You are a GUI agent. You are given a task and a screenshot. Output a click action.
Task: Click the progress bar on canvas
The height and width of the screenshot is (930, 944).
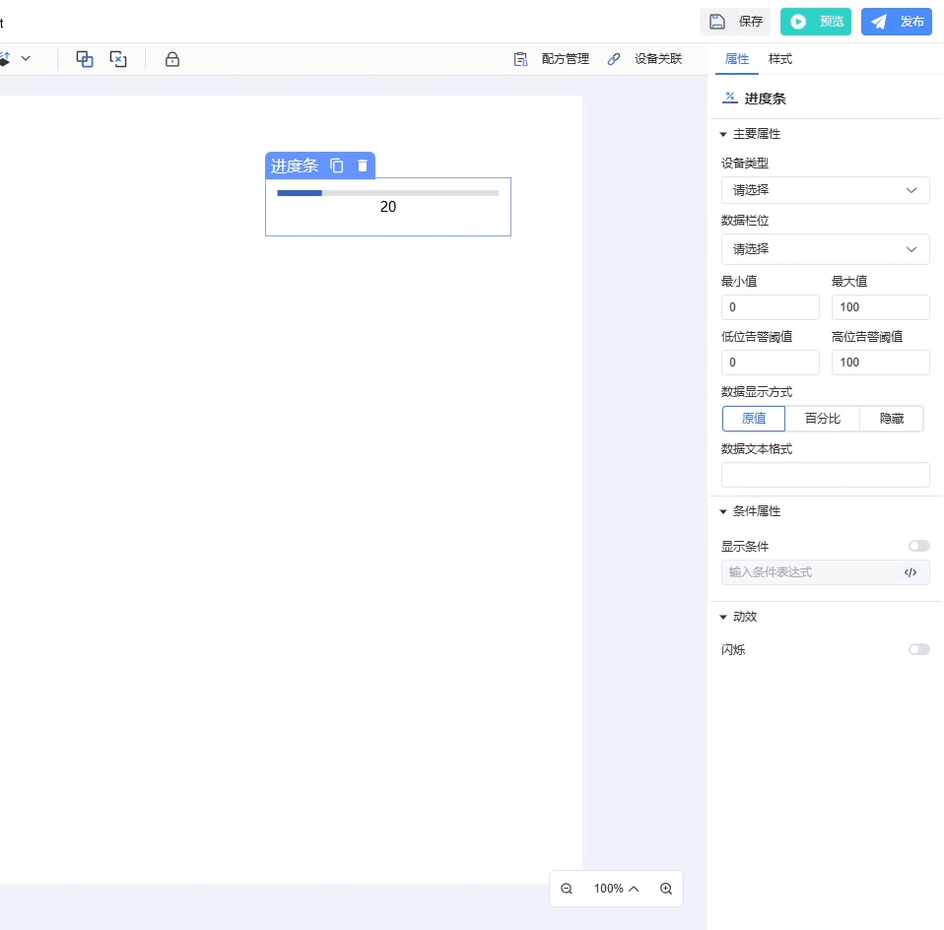pos(387,193)
